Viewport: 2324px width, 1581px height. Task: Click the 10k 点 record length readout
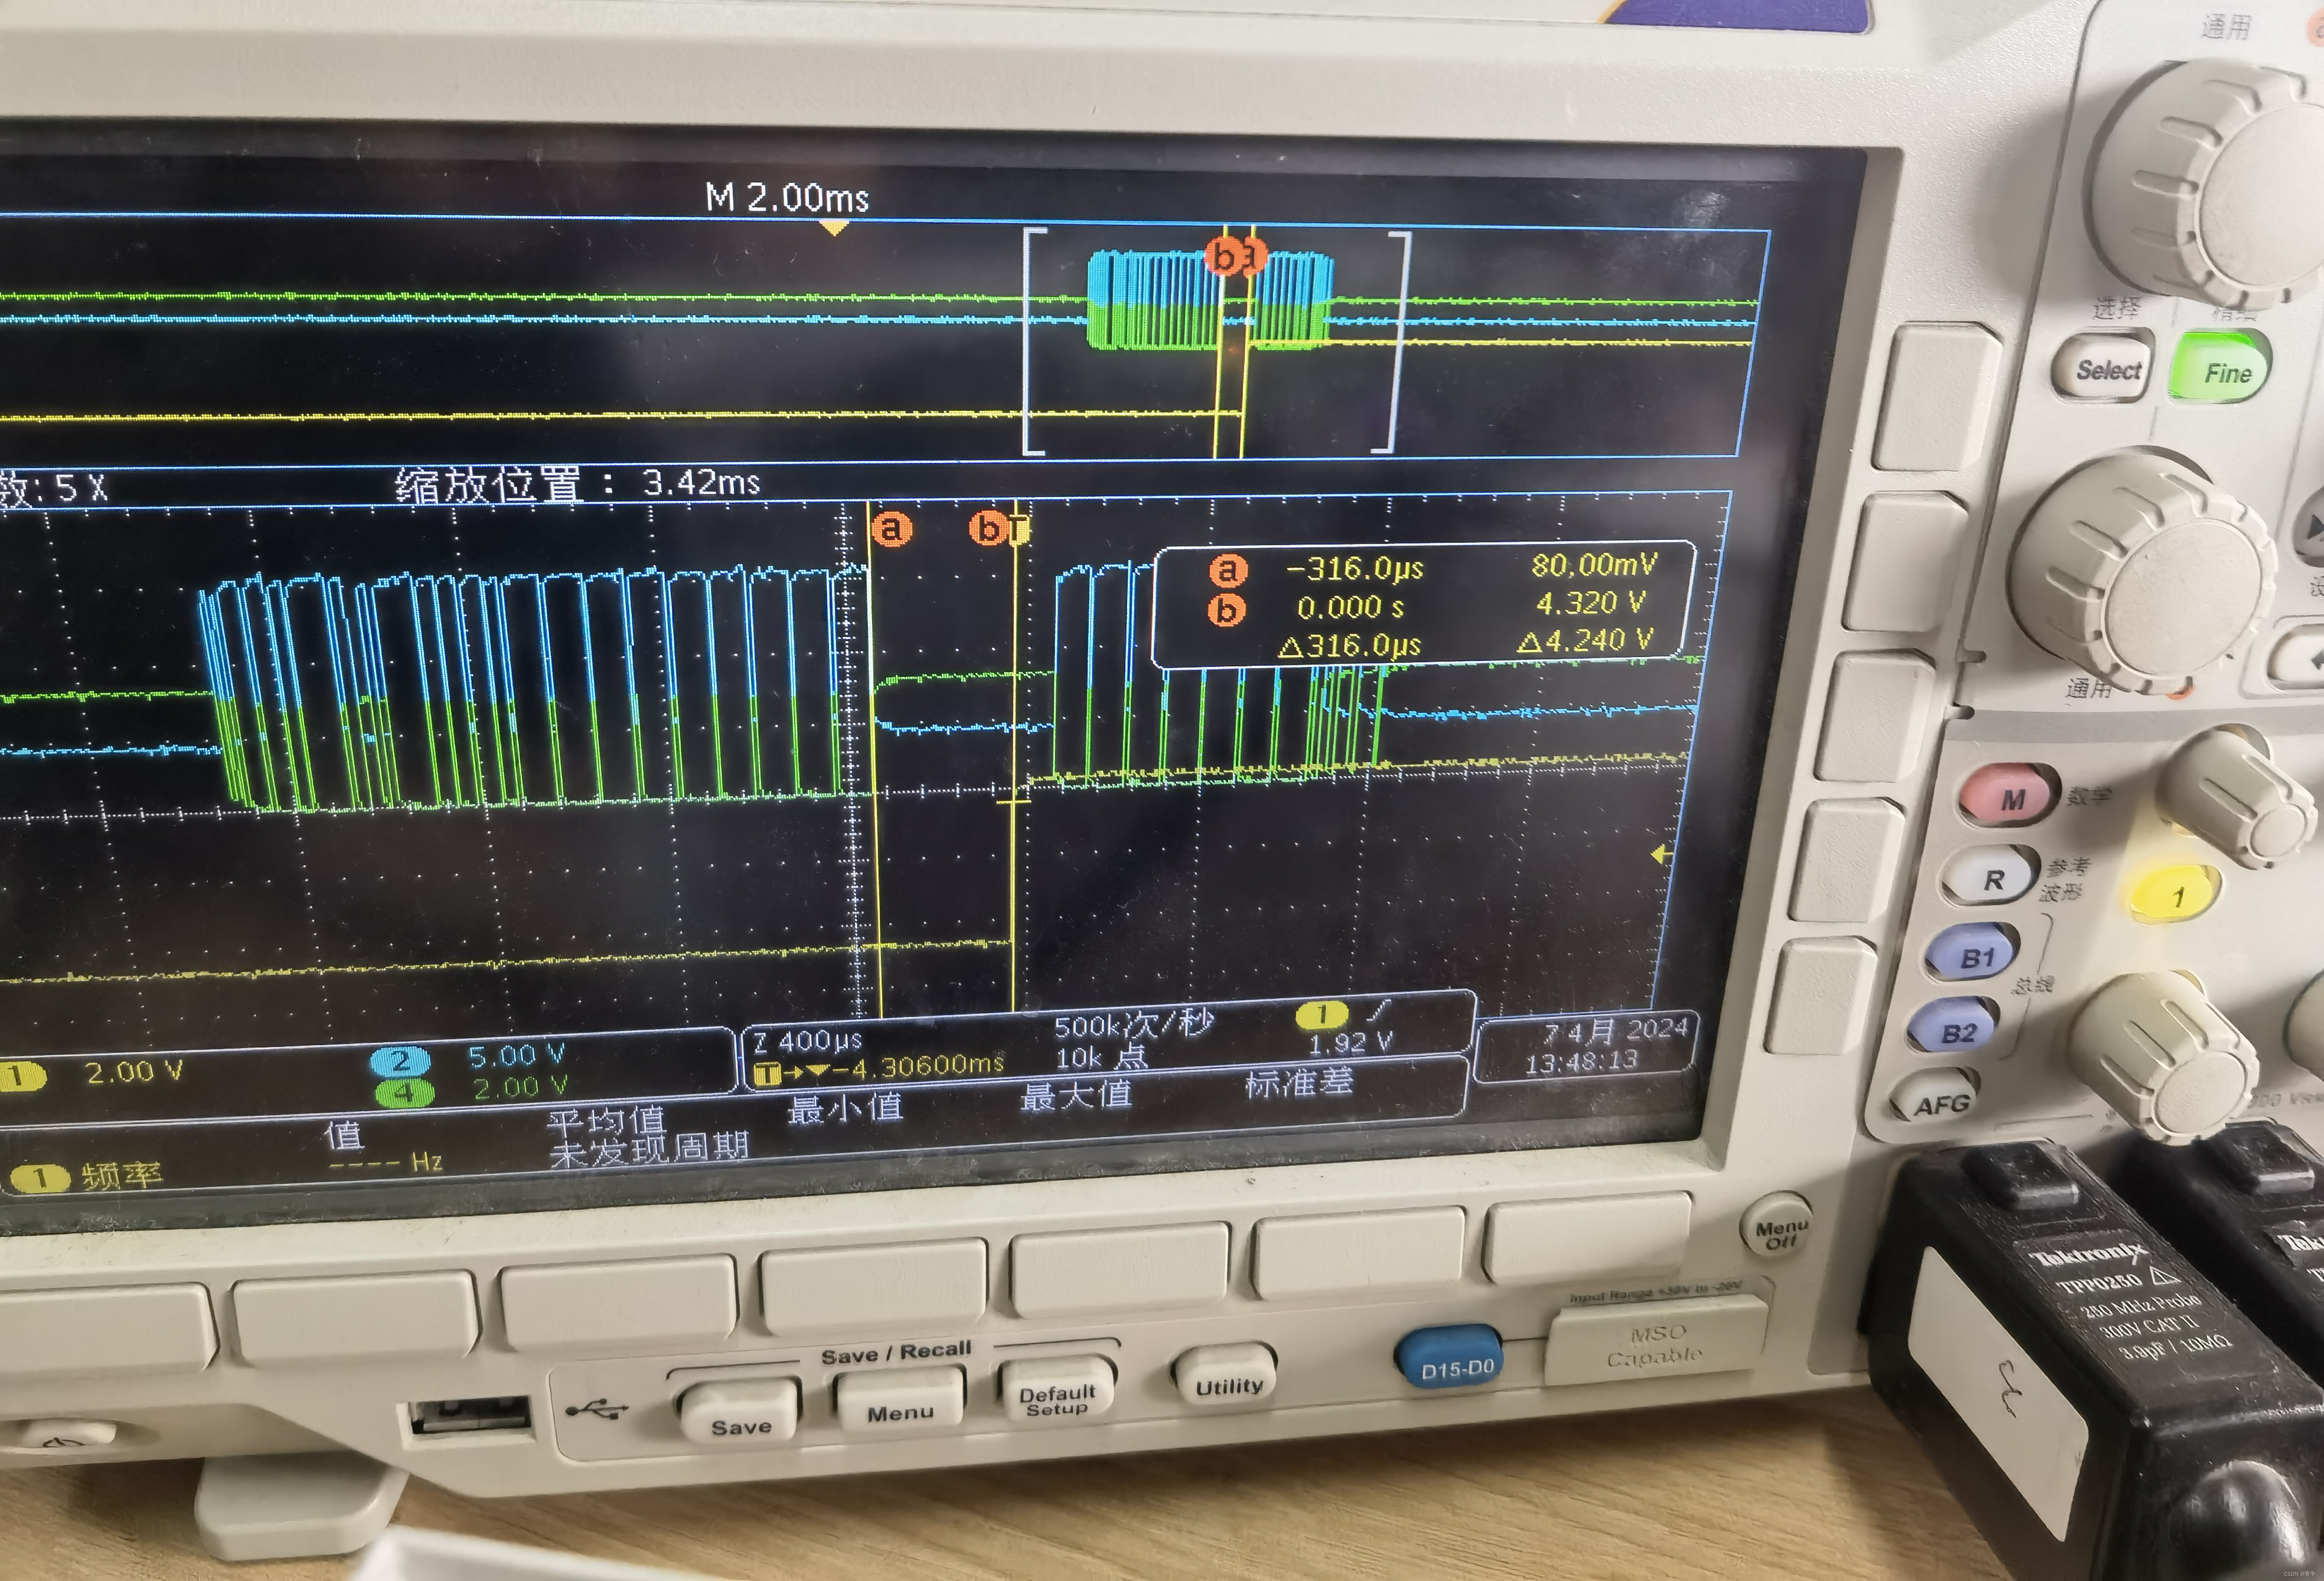click(1101, 1056)
